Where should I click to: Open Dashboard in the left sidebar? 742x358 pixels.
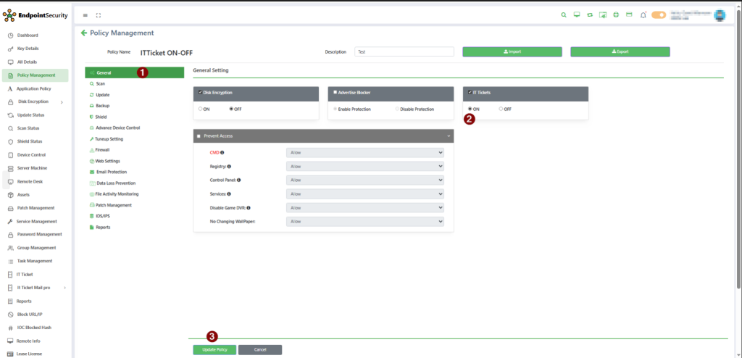tap(28, 35)
